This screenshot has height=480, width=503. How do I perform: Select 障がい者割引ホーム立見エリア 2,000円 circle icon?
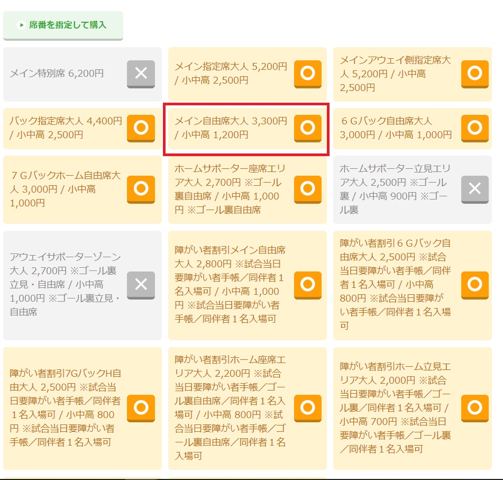475,408
